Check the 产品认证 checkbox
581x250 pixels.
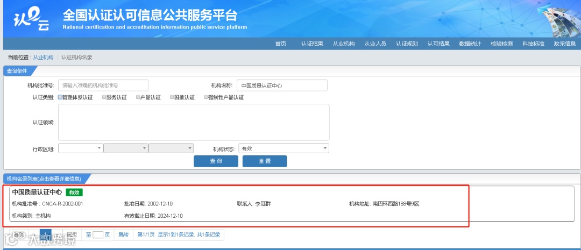click(138, 97)
